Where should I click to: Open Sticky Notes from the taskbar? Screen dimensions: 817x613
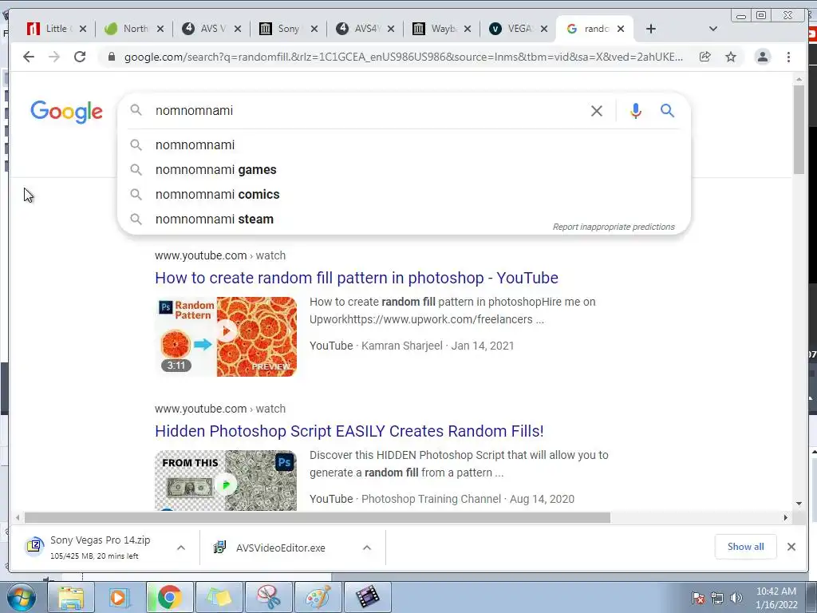coord(219,597)
